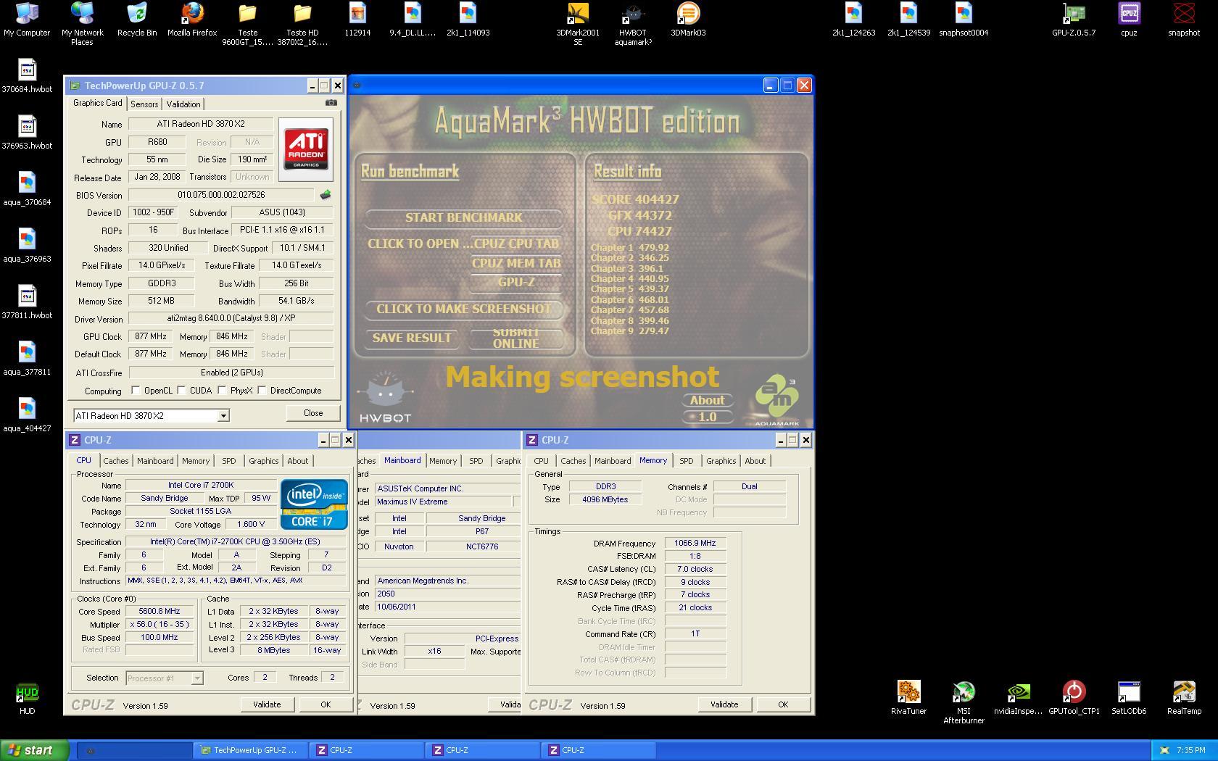
Task: Launch 3DMark03 desktop shortcut
Action: click(x=688, y=20)
